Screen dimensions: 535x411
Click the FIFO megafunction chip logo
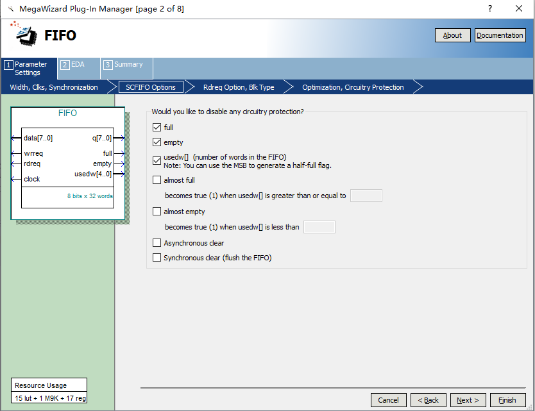click(x=23, y=35)
